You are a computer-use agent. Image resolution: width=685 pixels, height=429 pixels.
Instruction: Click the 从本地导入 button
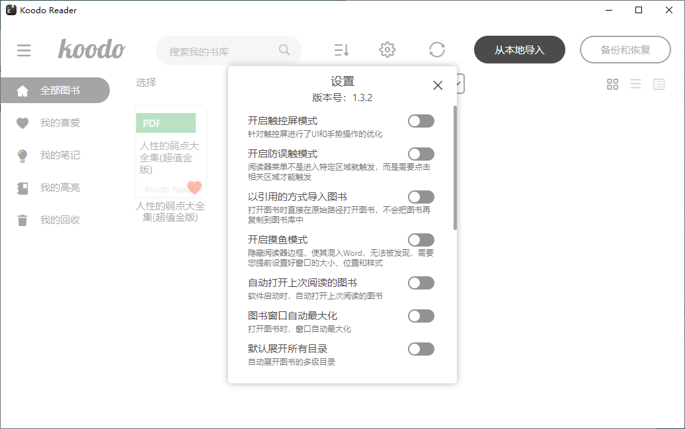click(x=520, y=50)
